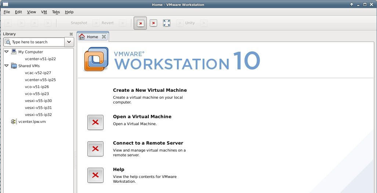Screen dimensions: 377x193
Task: Enter full screen mode via toolbar arrows icon
Action: tap(166, 23)
